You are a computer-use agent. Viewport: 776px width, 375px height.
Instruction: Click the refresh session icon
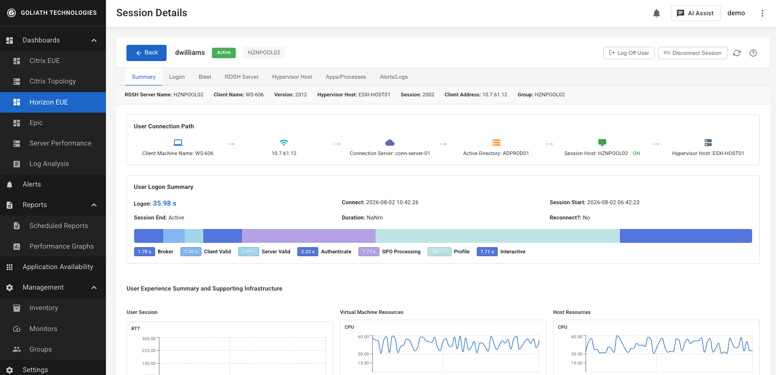[x=737, y=53]
